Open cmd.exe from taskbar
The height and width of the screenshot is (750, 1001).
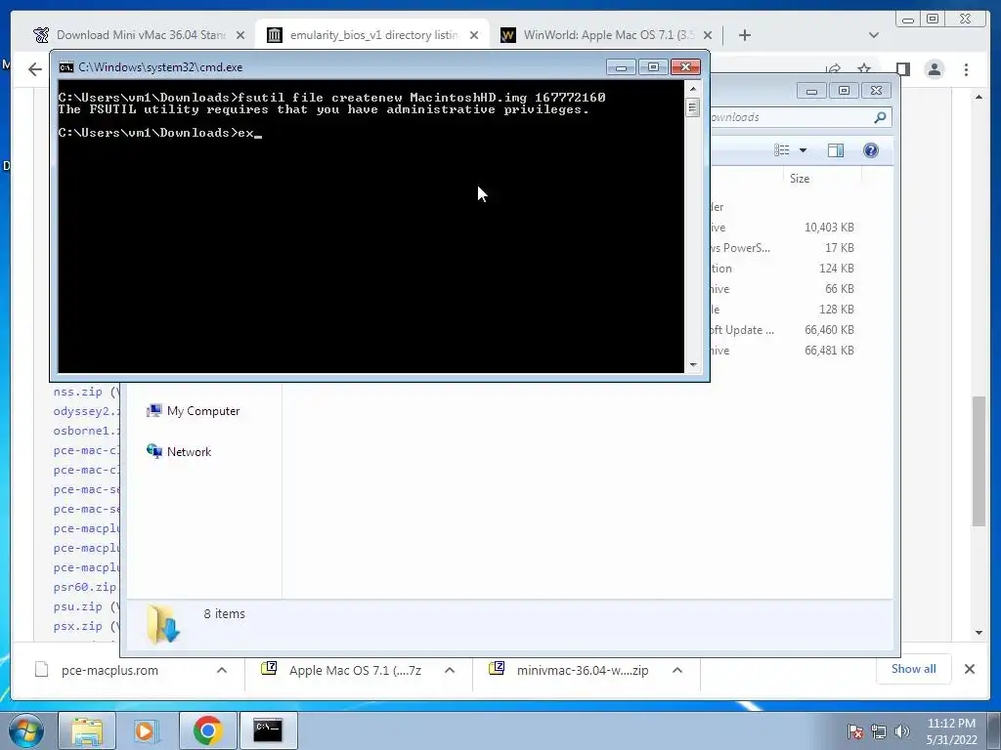[268, 730]
